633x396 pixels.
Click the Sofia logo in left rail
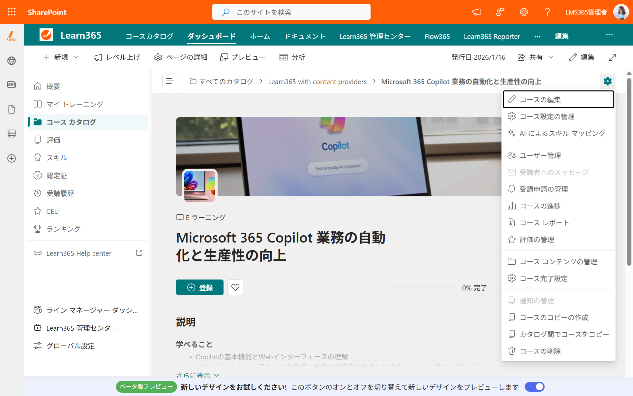pos(12,36)
